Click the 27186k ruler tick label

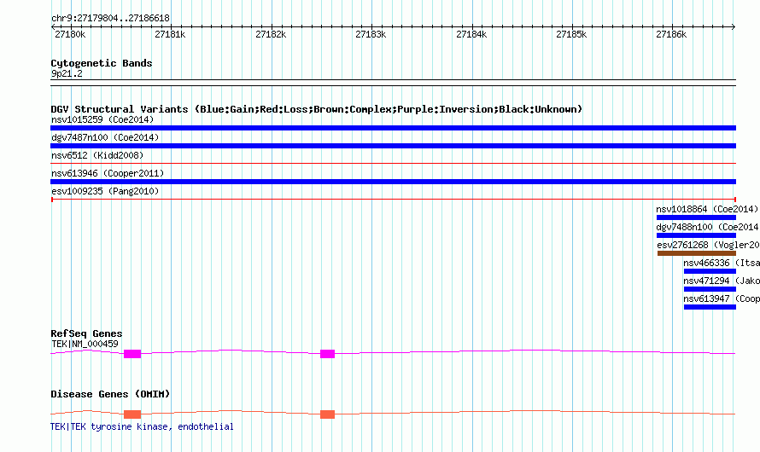(671, 34)
